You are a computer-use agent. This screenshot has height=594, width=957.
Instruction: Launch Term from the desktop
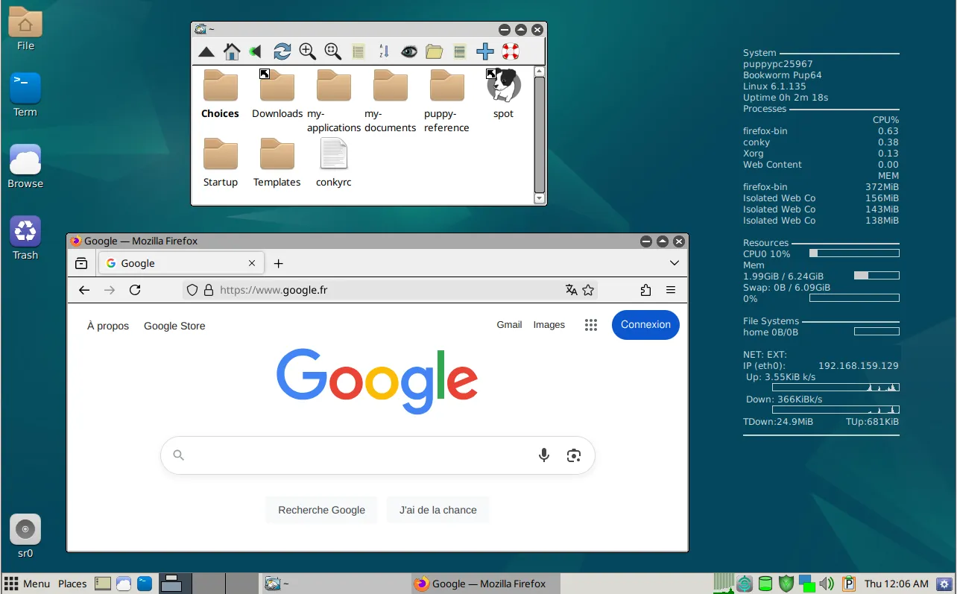[x=25, y=95]
